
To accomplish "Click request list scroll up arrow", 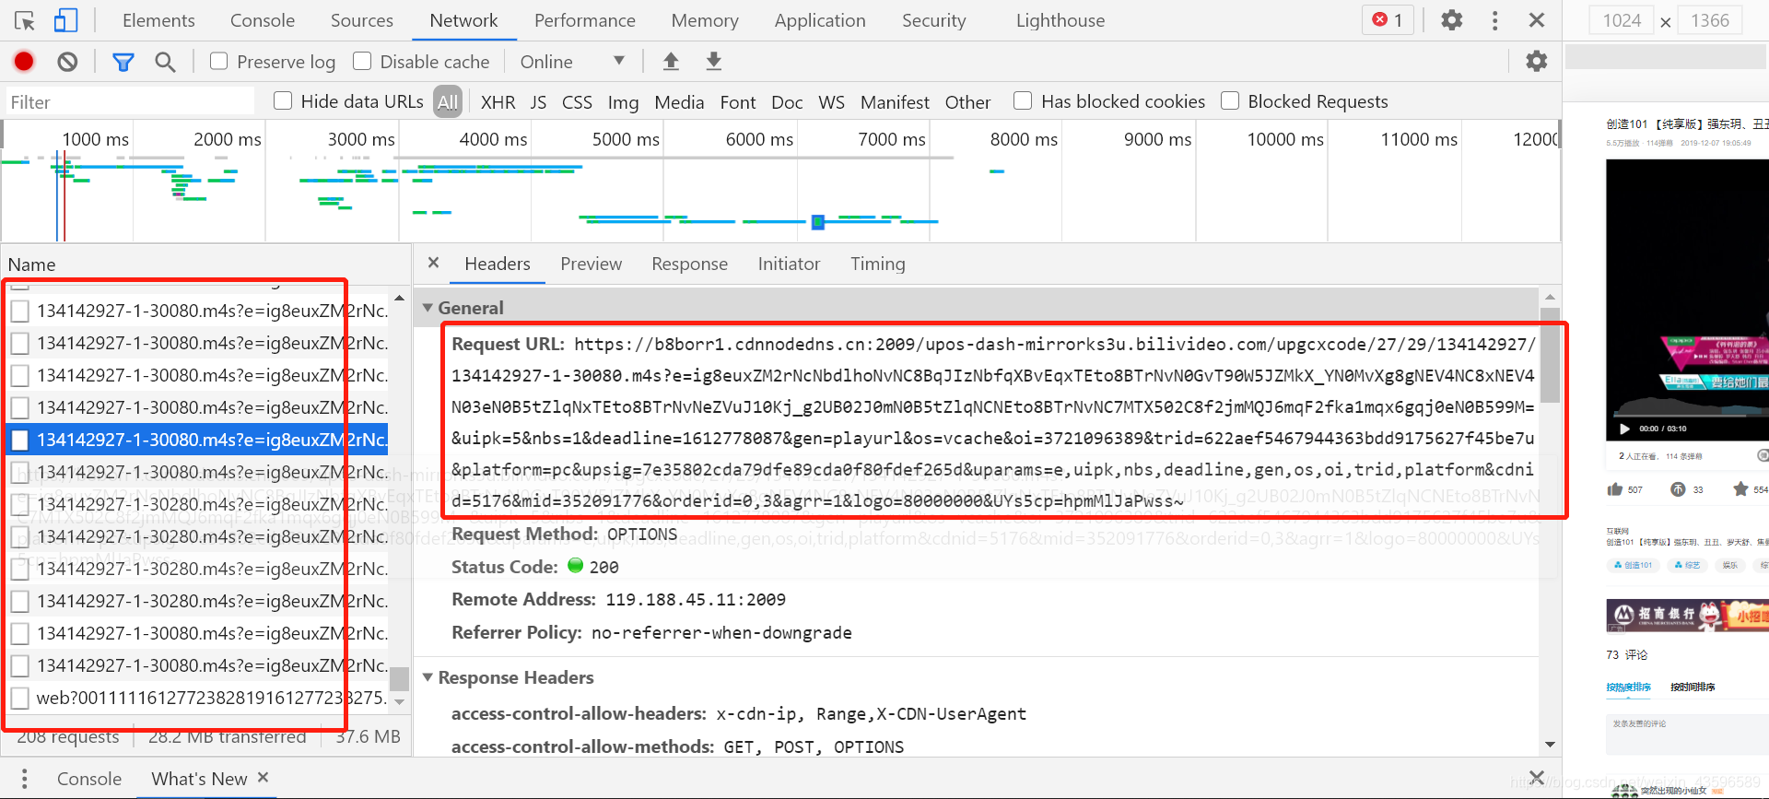I will [399, 298].
